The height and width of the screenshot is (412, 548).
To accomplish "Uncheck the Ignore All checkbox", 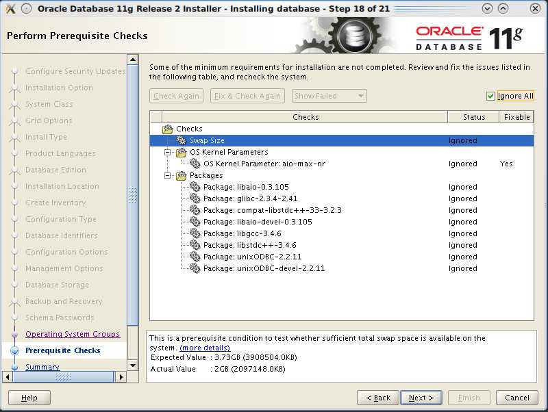I will coord(490,96).
